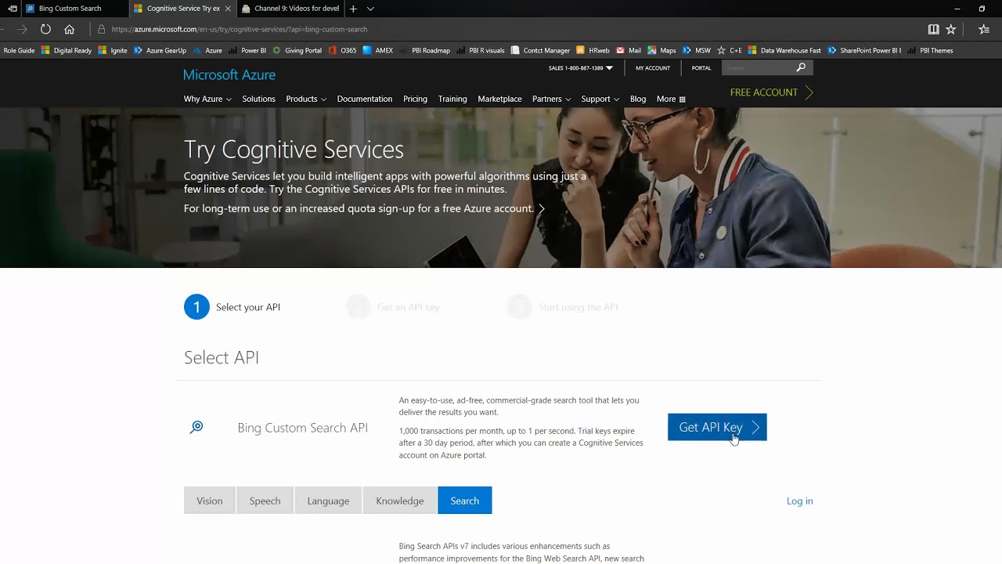Screen dimensions: 1002x564
Task: Click the Microsoft Azure logo
Action: (x=229, y=74)
